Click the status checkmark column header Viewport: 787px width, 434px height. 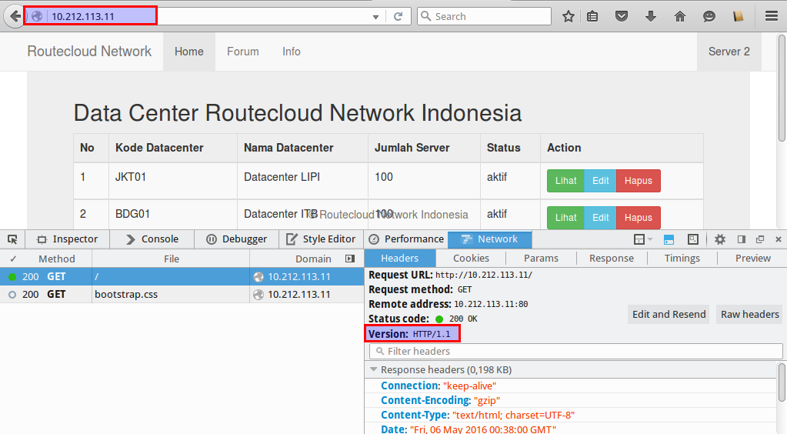[x=13, y=259]
